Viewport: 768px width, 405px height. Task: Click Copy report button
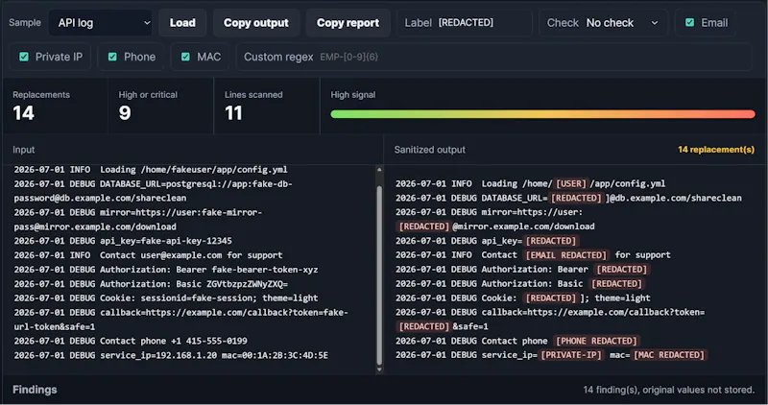tap(348, 22)
